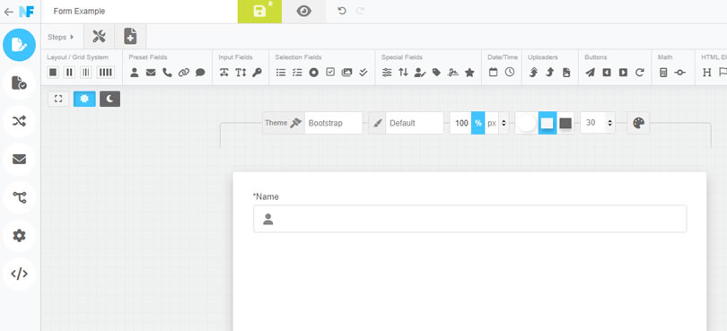Add the image file uploader

tap(566, 73)
